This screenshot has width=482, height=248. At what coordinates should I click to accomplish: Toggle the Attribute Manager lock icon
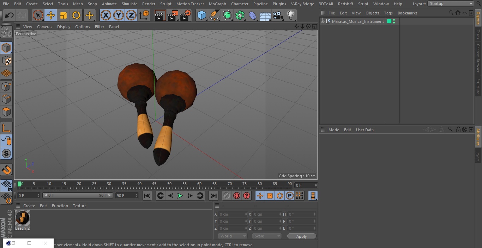(458, 129)
